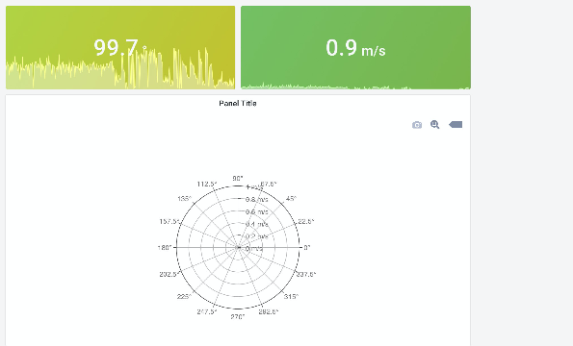Screen dimensions: 573x346
Task: Click the 202.5° angle label
Action: coord(169,274)
